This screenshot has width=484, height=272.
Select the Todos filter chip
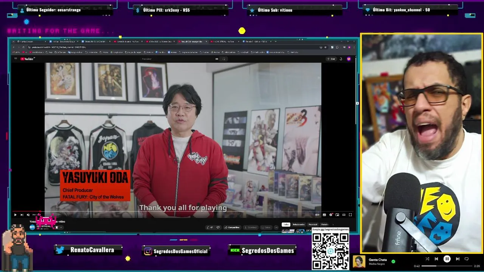(x=286, y=224)
